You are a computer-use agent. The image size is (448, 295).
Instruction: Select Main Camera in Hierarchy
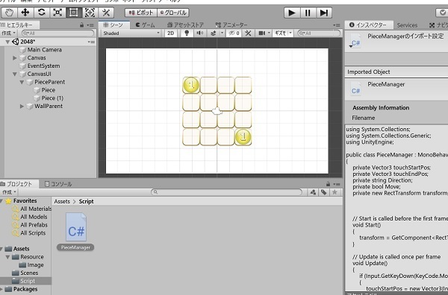click(x=44, y=50)
